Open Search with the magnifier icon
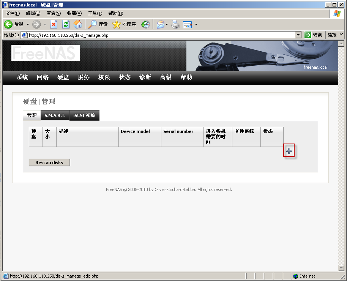347x281 pixels. [x=93, y=24]
